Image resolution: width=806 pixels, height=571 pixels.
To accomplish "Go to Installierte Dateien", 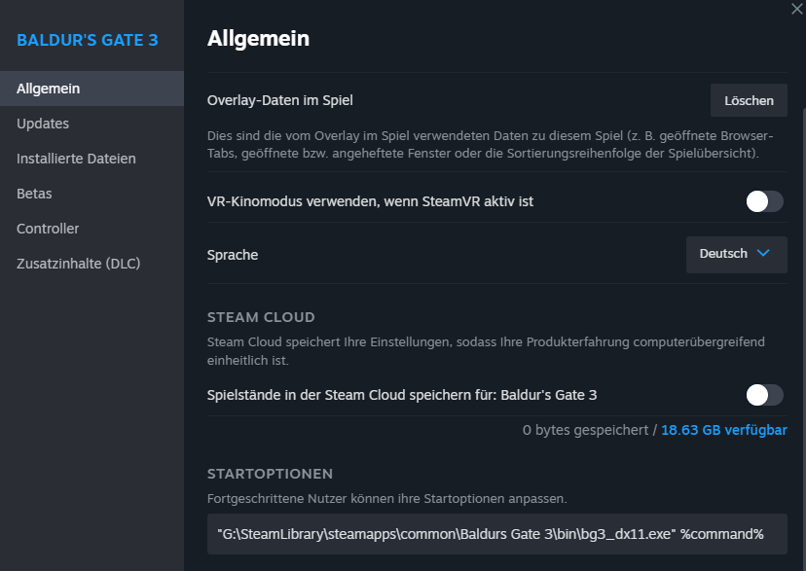I will [76, 159].
